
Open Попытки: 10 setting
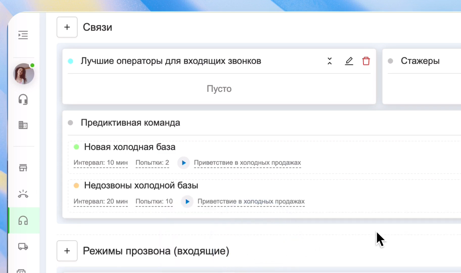tap(154, 201)
